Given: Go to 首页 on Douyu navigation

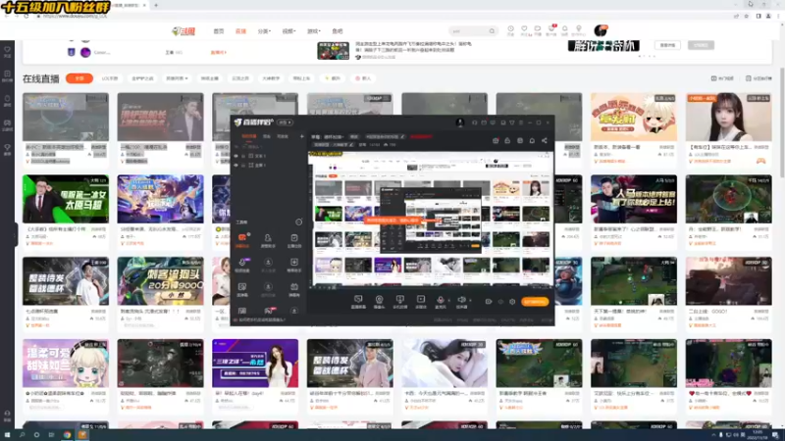Looking at the screenshot, I should pos(219,31).
